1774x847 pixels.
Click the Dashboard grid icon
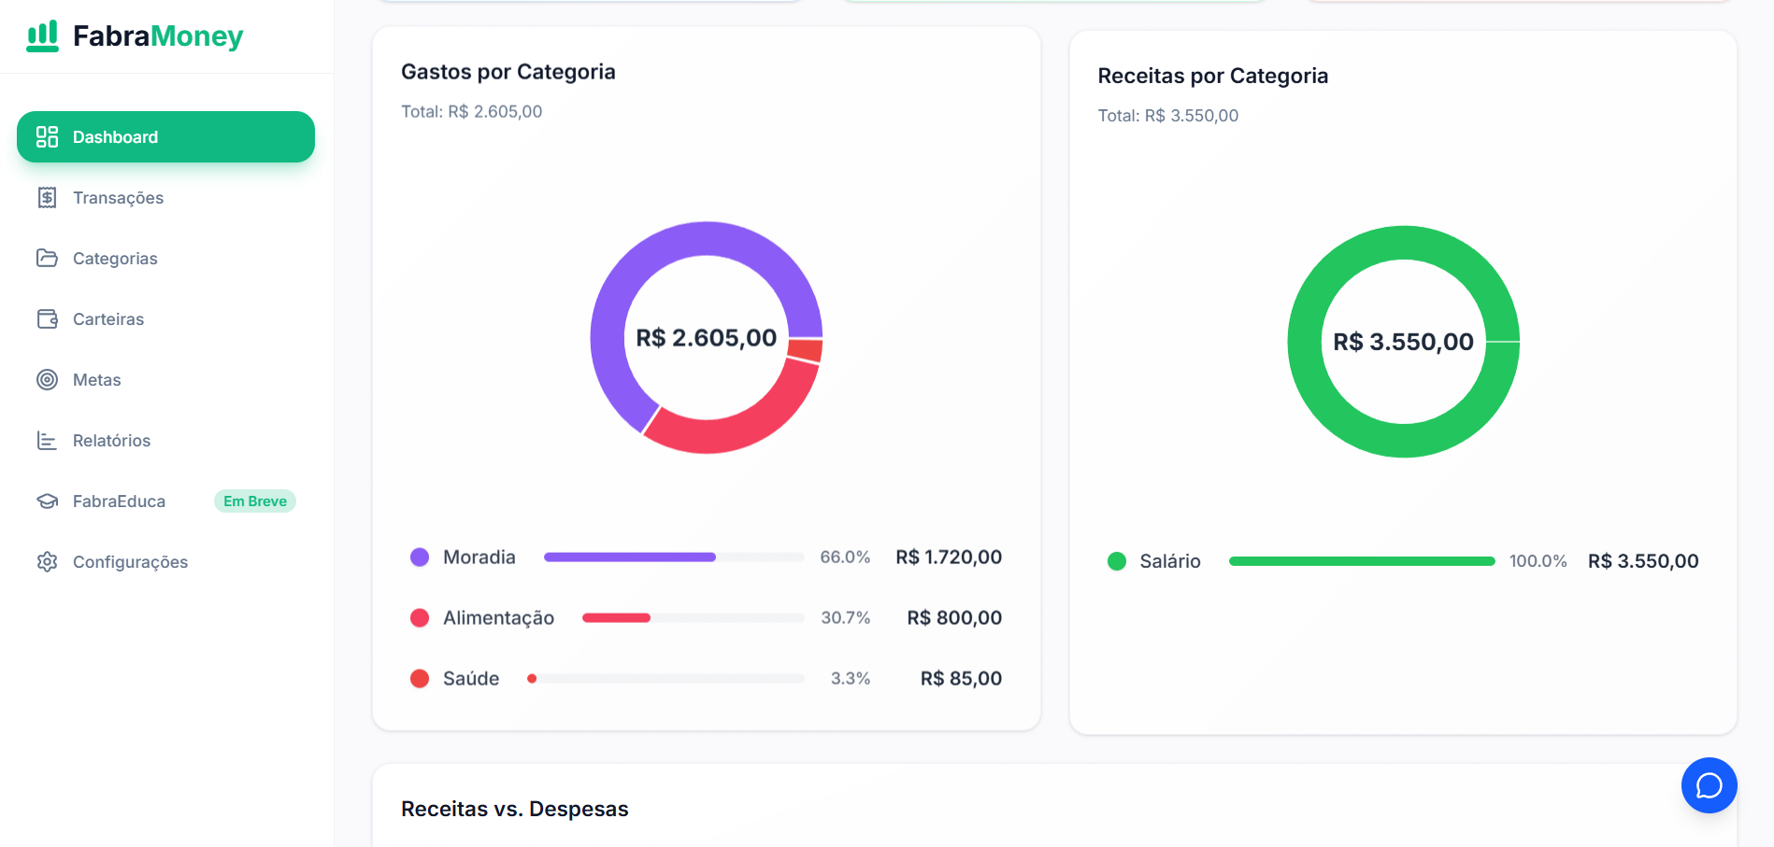(x=47, y=137)
